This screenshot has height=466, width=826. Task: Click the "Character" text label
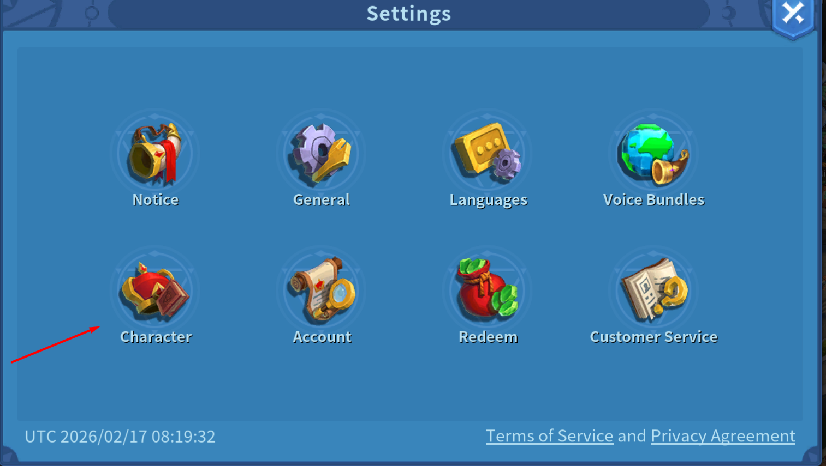click(x=156, y=337)
